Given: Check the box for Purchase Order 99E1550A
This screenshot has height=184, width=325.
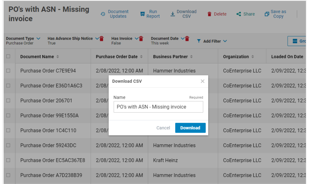Looking at the screenshot, I should coord(8,115).
